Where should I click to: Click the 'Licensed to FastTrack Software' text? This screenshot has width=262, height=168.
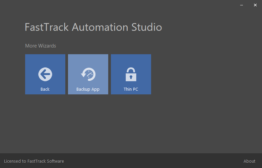coord(34,161)
